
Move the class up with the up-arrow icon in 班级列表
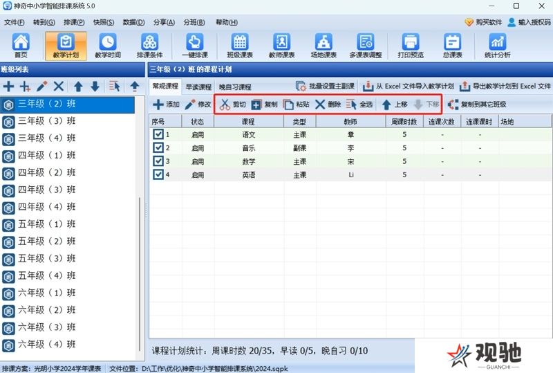[x=78, y=87]
